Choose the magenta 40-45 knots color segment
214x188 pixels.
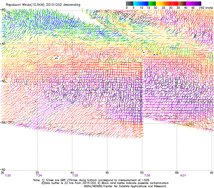point(190,3)
